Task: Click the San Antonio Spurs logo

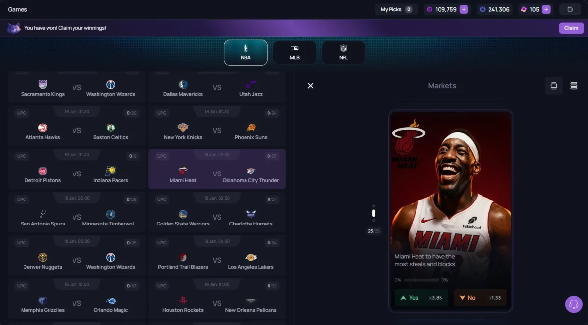Action: coord(43,214)
